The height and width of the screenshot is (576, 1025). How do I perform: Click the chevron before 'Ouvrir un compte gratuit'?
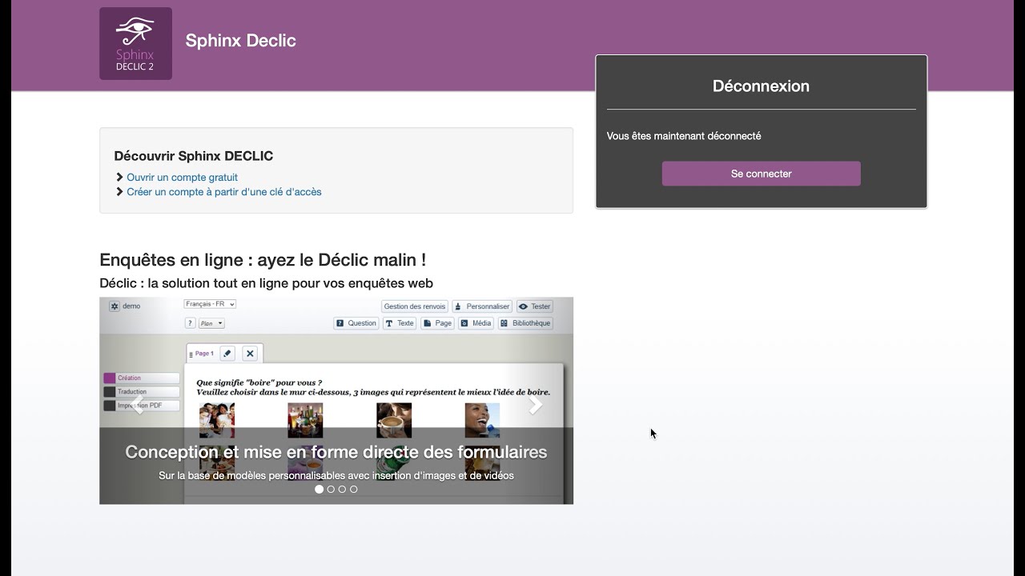[x=120, y=178]
